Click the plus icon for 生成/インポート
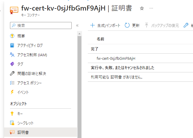 [x=93, y=25]
